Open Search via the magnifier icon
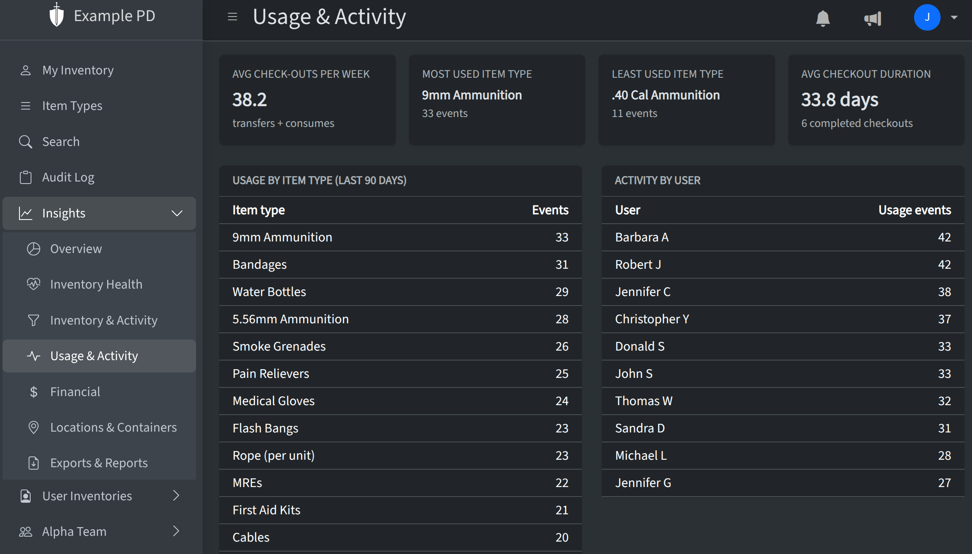This screenshot has height=554, width=972. point(26,141)
